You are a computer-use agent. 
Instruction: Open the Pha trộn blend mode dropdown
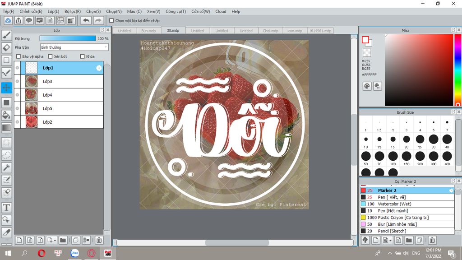point(74,47)
